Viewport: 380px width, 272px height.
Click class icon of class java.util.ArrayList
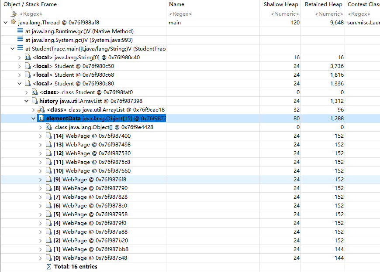coord(41,109)
